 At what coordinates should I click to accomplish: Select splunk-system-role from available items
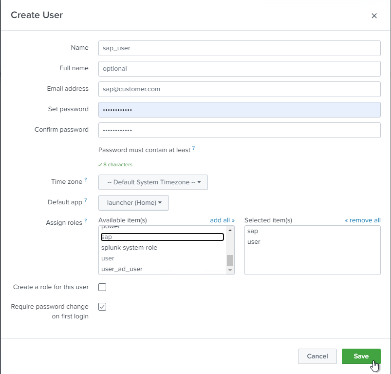pos(129,248)
